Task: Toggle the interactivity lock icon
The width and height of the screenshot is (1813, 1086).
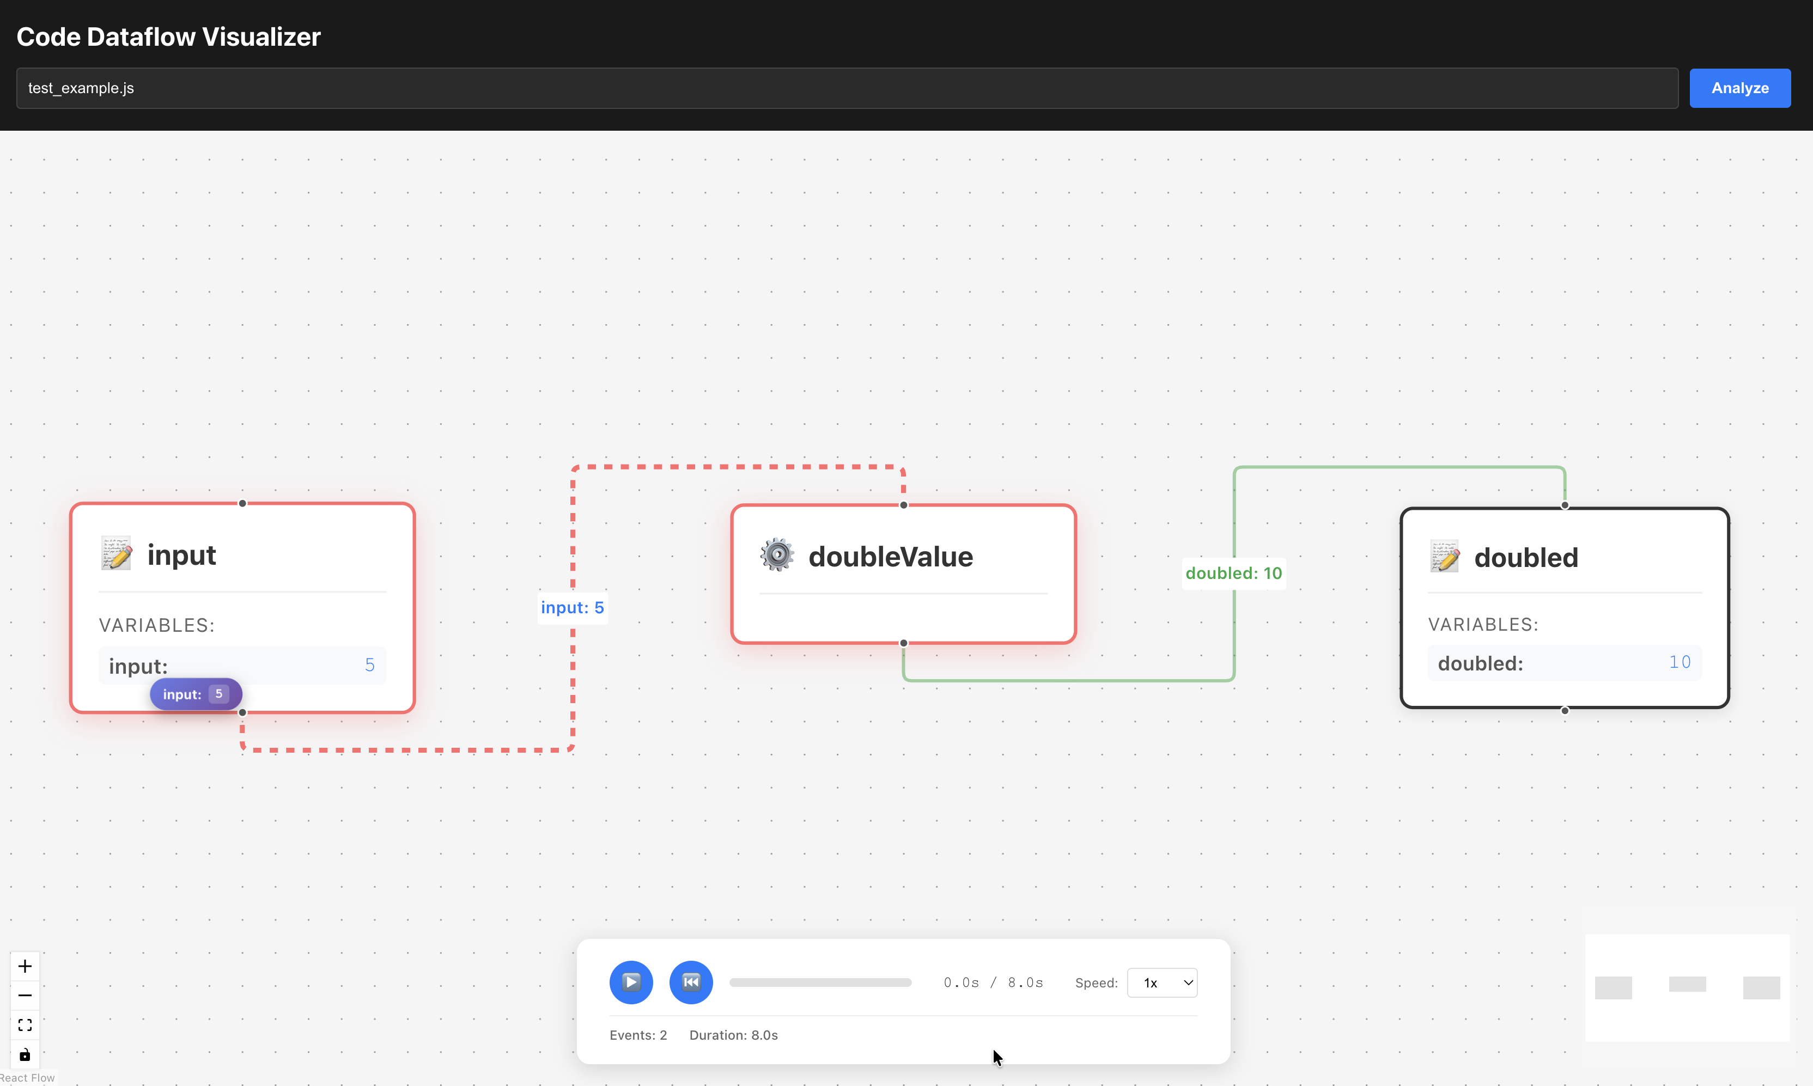Action: [25, 1054]
